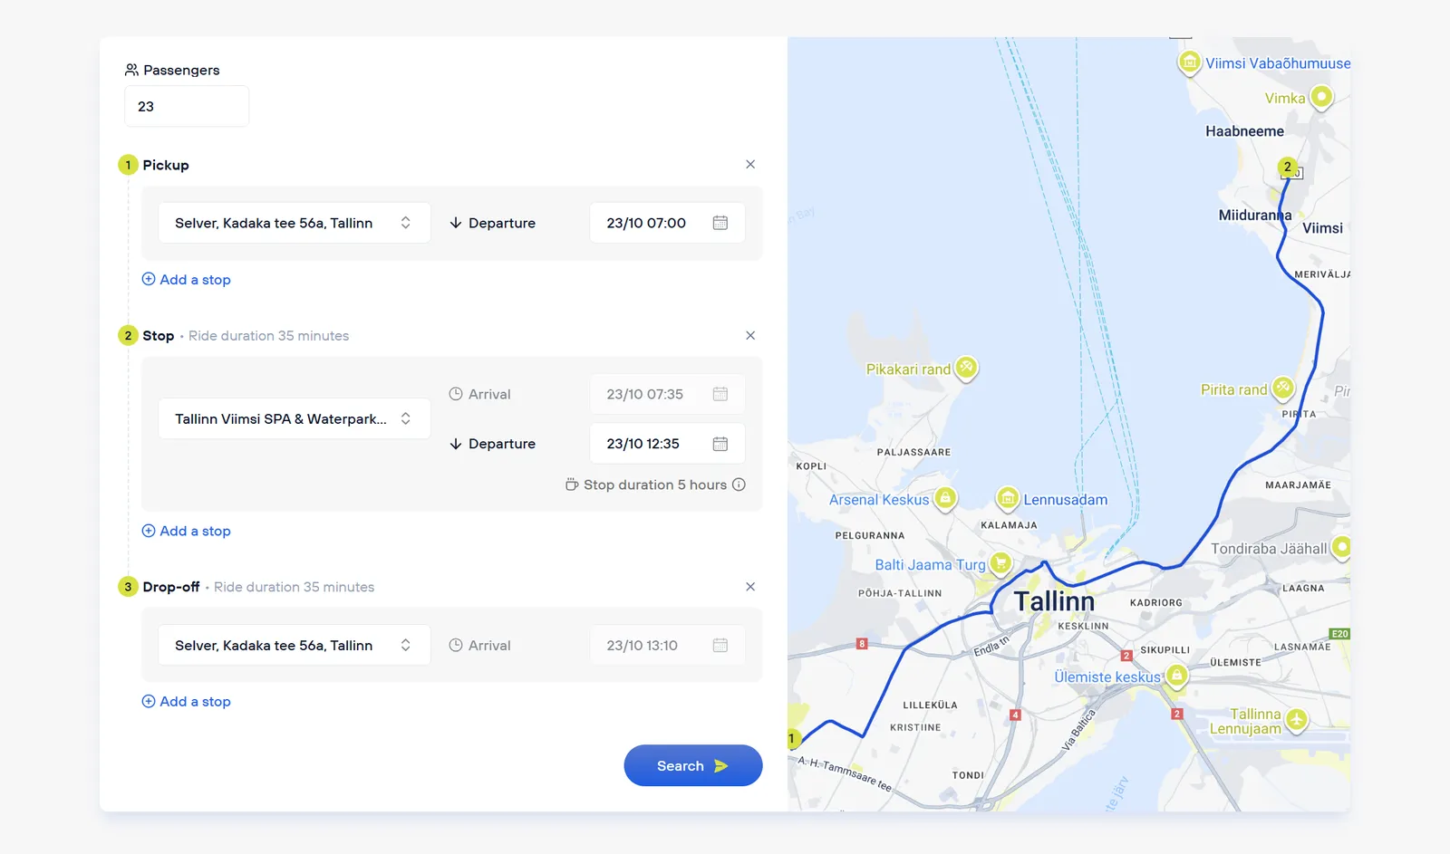Remove stop 2 using its X icon

750,336
